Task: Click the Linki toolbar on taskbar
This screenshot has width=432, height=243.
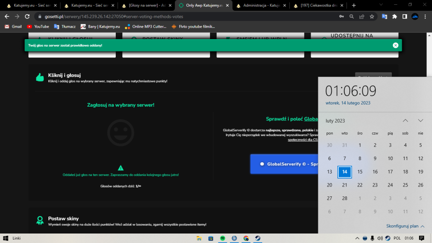Action: point(16,238)
